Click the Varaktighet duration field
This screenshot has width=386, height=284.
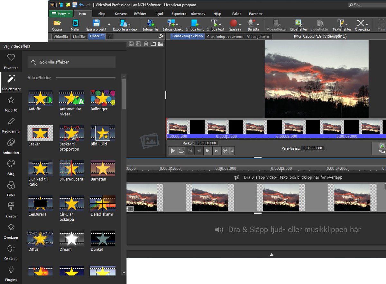(x=313, y=148)
